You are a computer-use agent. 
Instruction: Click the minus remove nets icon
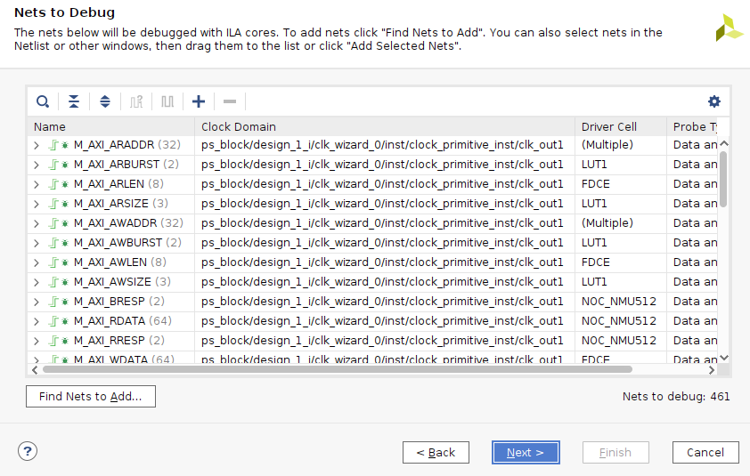click(x=230, y=101)
